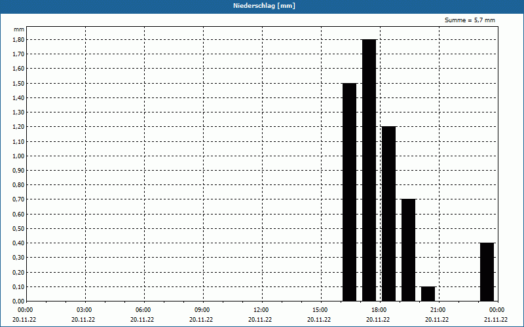Click the 0,40 mm bar near midnight
The image size is (524, 327).
487,272
